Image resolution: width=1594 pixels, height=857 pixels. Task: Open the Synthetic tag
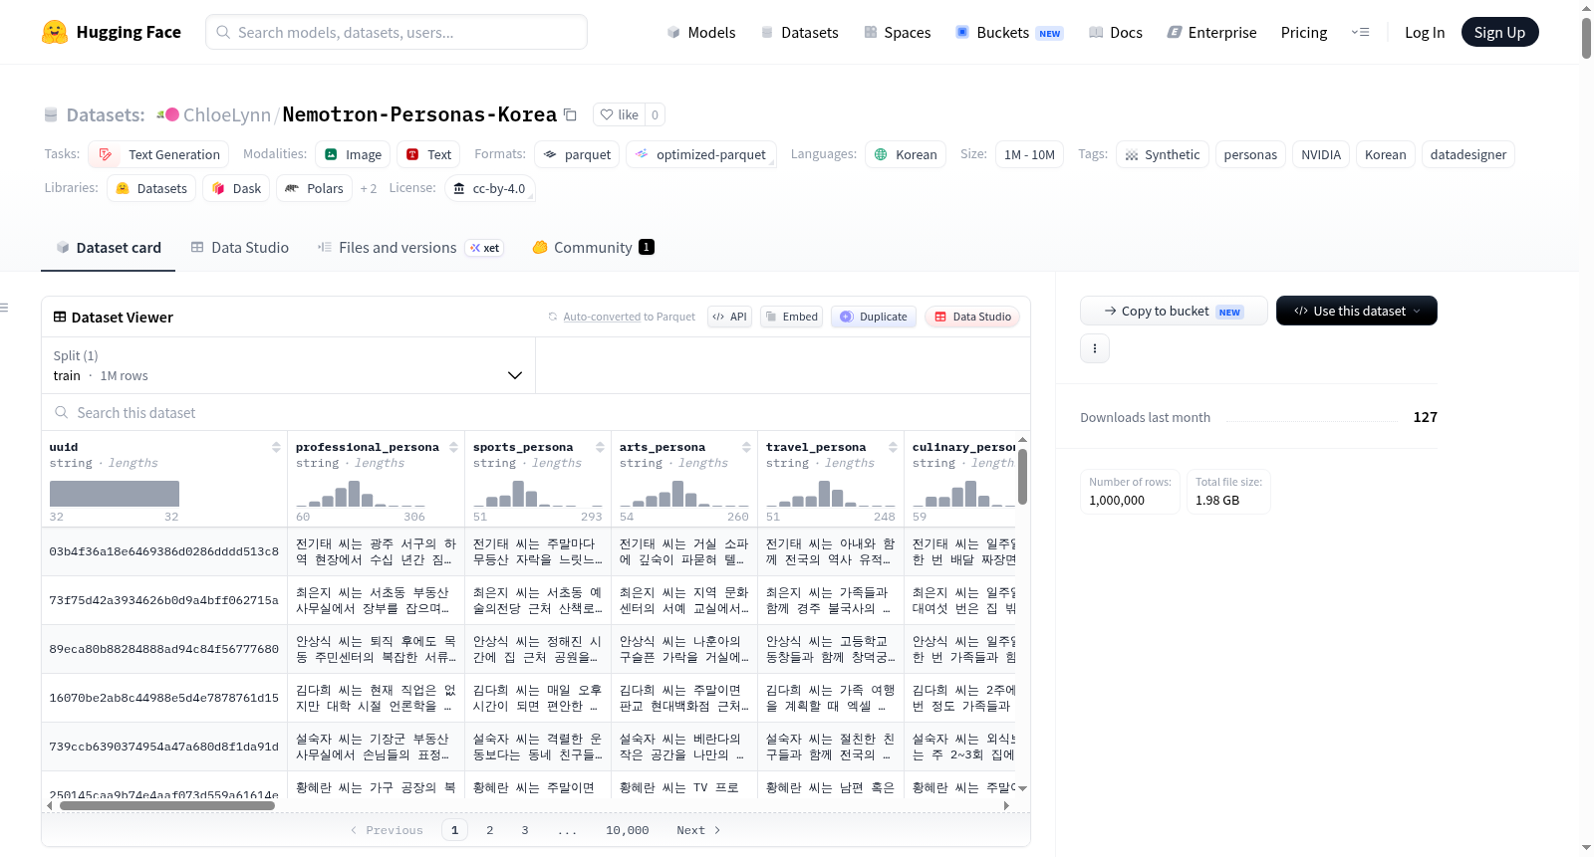point(1163,154)
